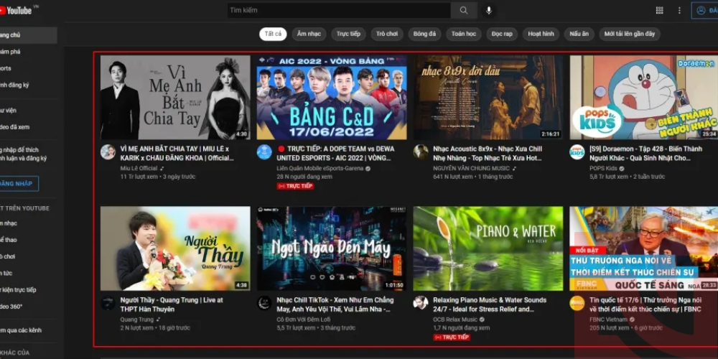718x359 pixels.
Task: Open Miu Lê Official channel avatar
Action: pyautogui.click(x=108, y=152)
